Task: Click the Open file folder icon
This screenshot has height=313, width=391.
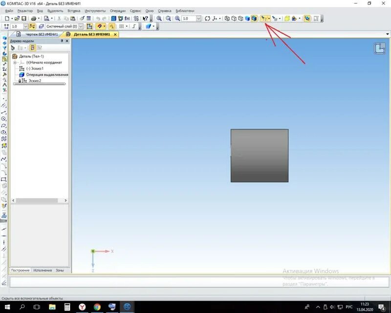Action: (x=17, y=19)
